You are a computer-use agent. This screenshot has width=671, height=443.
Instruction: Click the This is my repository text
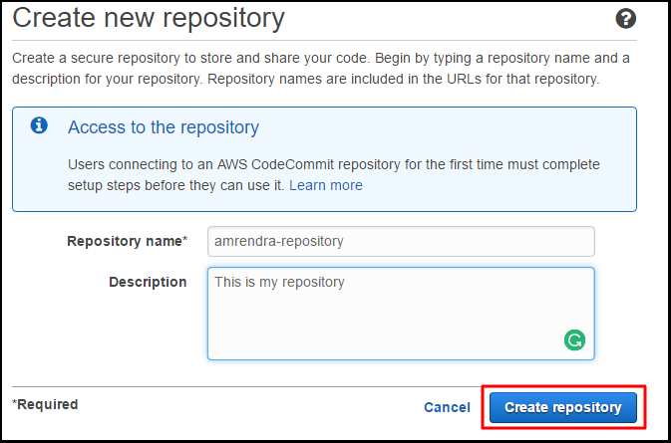279,282
